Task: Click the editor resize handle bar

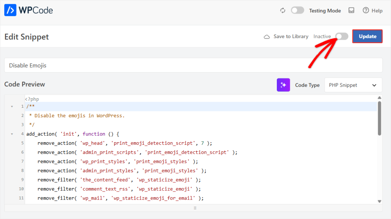Action: click(195, 208)
